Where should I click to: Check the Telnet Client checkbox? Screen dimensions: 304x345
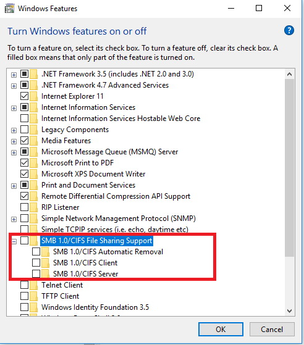25,285
